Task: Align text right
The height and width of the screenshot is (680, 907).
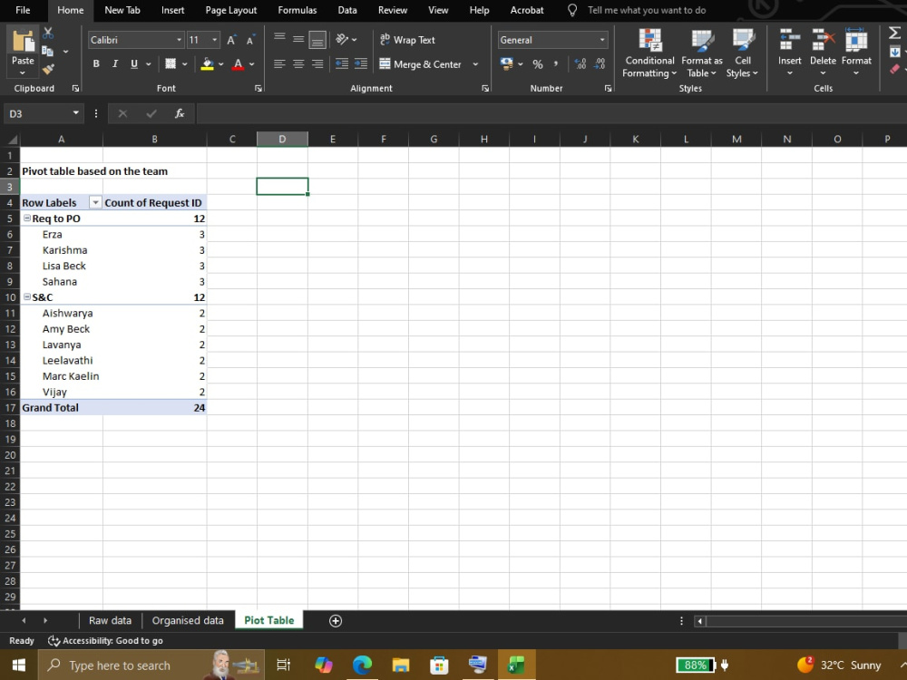Action: 317,64
